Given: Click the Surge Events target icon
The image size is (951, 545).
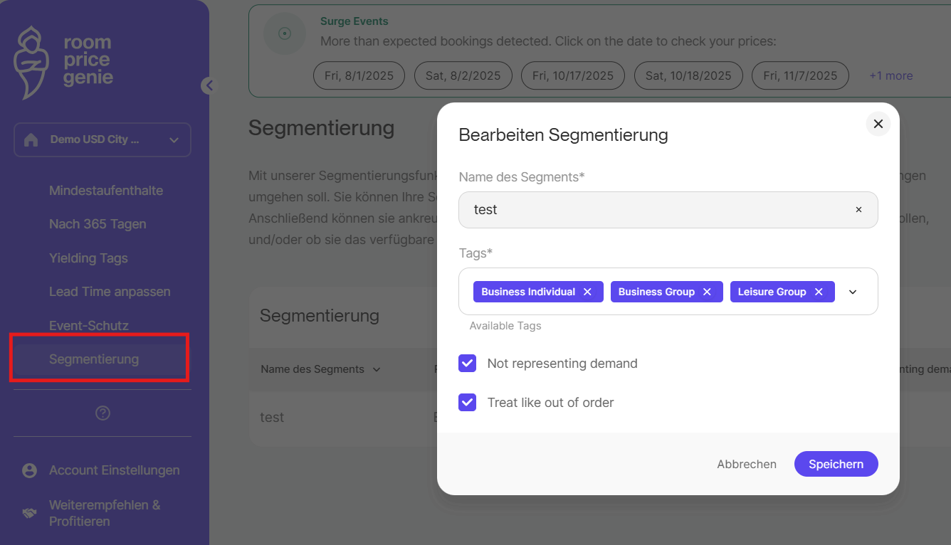Looking at the screenshot, I should point(285,33).
